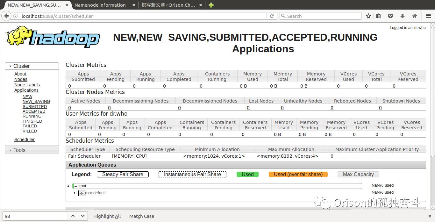
Task: Close the Orison.Ch... tab
Action: pyautogui.click(x=200, y=5)
